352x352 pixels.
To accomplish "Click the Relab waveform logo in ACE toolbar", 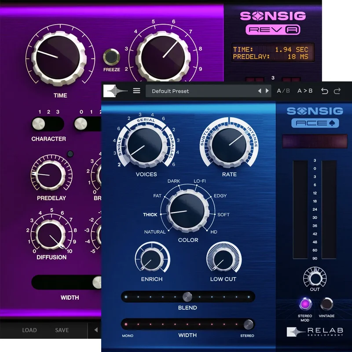I will pyautogui.click(x=116, y=91).
